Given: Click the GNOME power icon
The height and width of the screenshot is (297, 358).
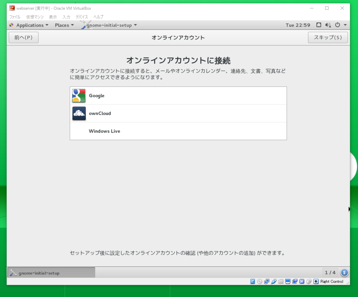Looking at the screenshot, I should point(337,25).
